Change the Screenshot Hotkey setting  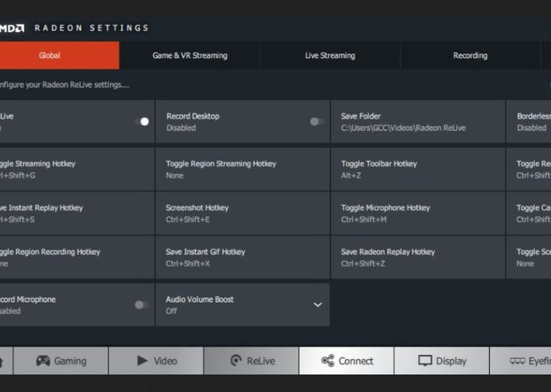pyautogui.click(x=243, y=214)
